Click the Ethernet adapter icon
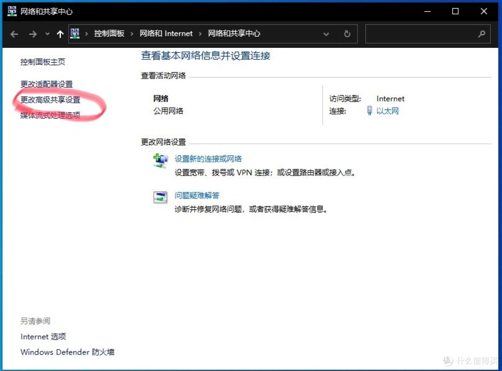 coord(370,111)
